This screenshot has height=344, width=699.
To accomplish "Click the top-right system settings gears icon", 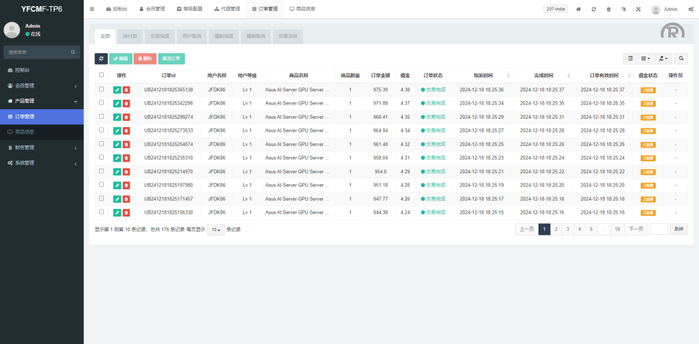I will [691, 10].
